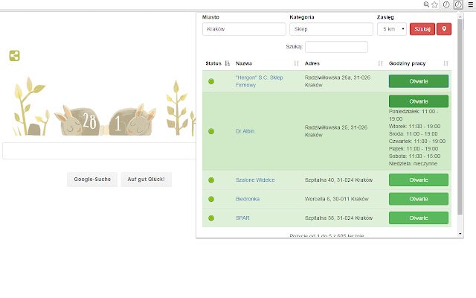The height and width of the screenshot is (298, 476).
Task: Expand Otwarte hours for SPAR
Action: pos(419,218)
